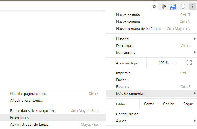Click the Copiar button
Image resolution: width=197 pixels, height=129 pixels.
[168, 104]
